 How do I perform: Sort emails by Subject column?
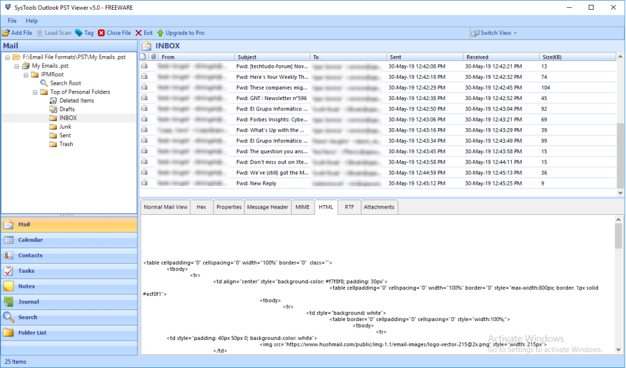click(272, 57)
